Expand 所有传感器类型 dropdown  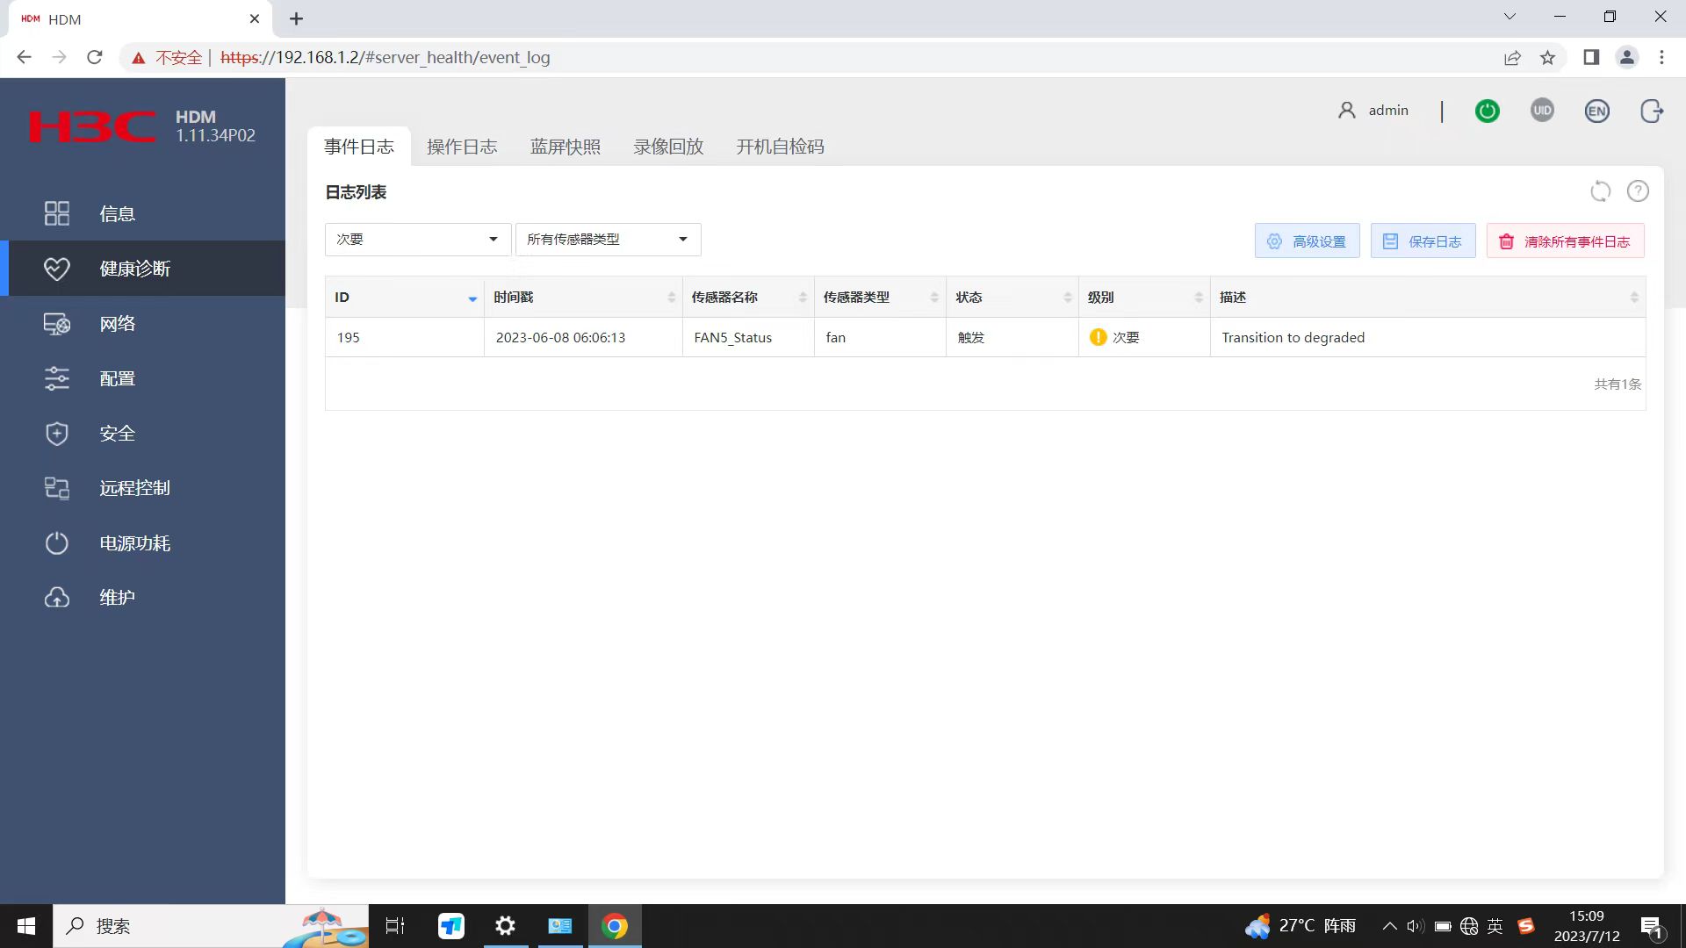point(608,240)
